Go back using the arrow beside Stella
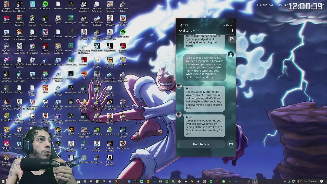Viewport: 327px width, 184px height. pyautogui.click(x=180, y=30)
